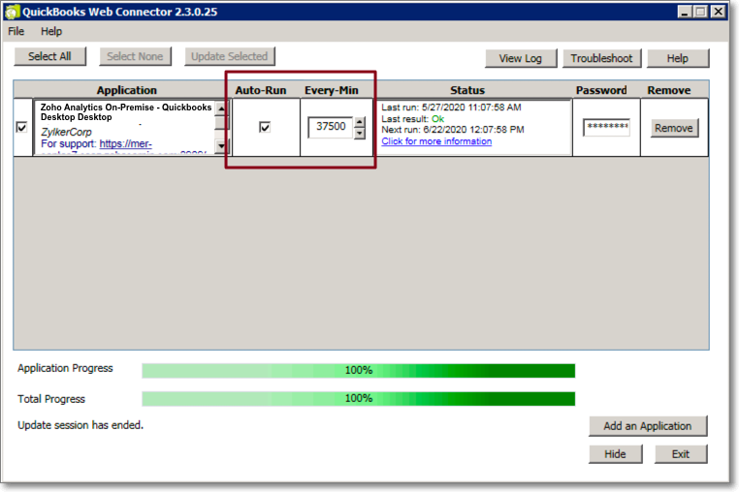Image resolution: width=739 pixels, height=492 pixels.
Task: Click the Update Selected button
Action: (230, 56)
